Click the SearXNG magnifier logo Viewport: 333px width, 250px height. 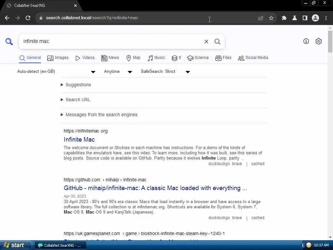coord(9,41)
